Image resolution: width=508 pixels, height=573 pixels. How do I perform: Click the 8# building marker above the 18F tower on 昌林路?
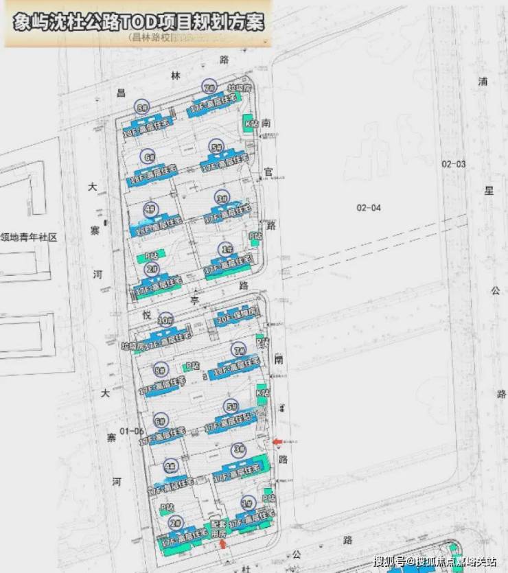click(x=142, y=108)
